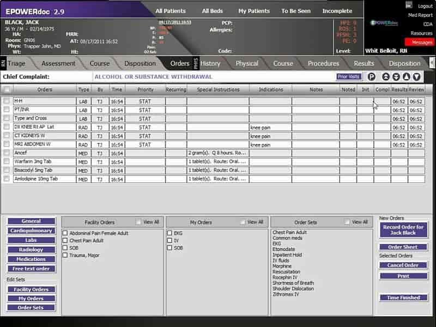Viewport: 436px width, 327px height.
Task: Open the My Patients view
Action: pos(254,11)
